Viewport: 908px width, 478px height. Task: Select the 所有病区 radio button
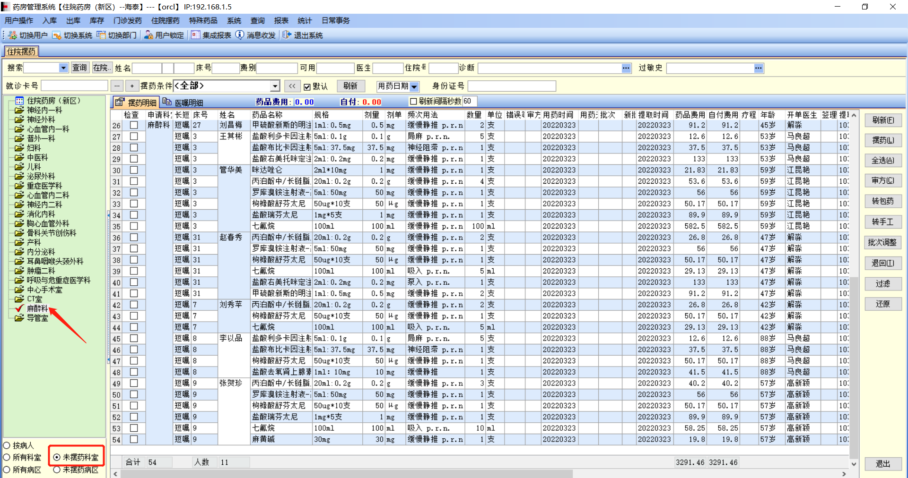pyautogui.click(x=7, y=470)
